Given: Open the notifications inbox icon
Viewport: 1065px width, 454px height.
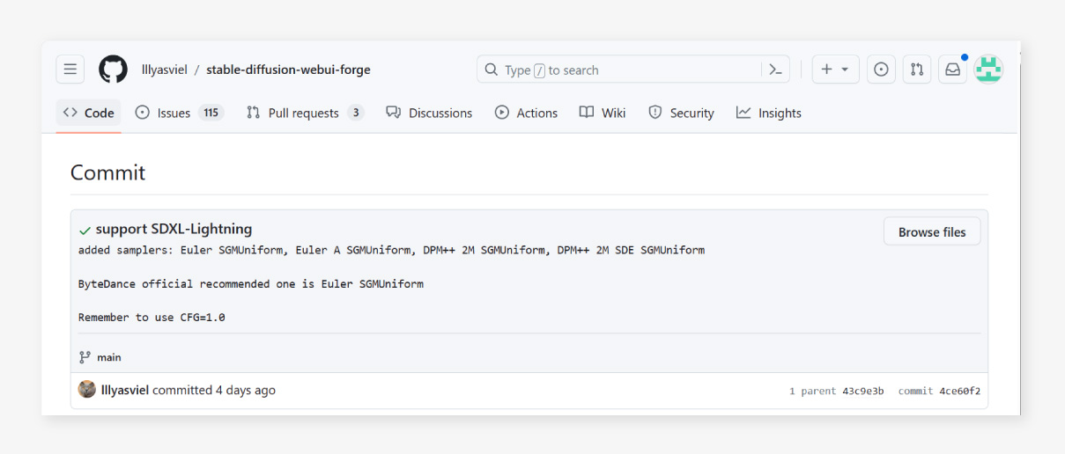Looking at the screenshot, I should coord(952,70).
